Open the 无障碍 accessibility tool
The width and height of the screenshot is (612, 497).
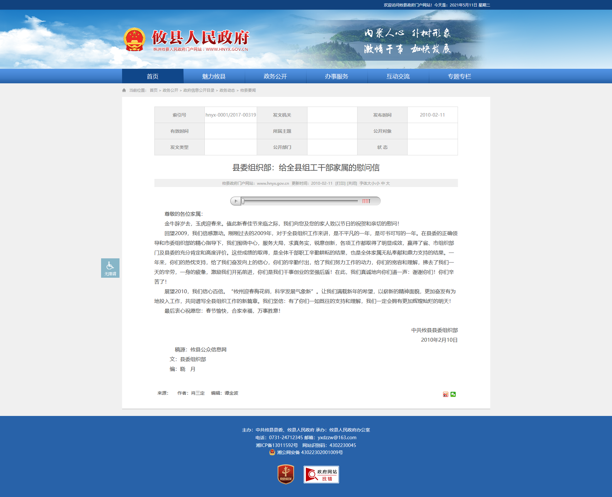coord(110,268)
